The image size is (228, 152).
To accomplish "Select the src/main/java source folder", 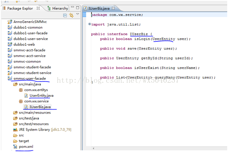I will pyautogui.click(x=30, y=84).
